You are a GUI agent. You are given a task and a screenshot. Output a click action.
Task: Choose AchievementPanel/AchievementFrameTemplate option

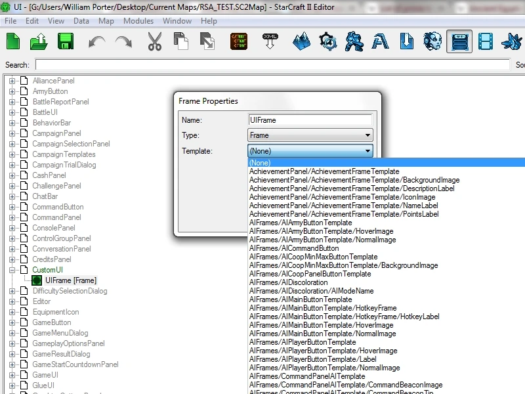point(324,171)
